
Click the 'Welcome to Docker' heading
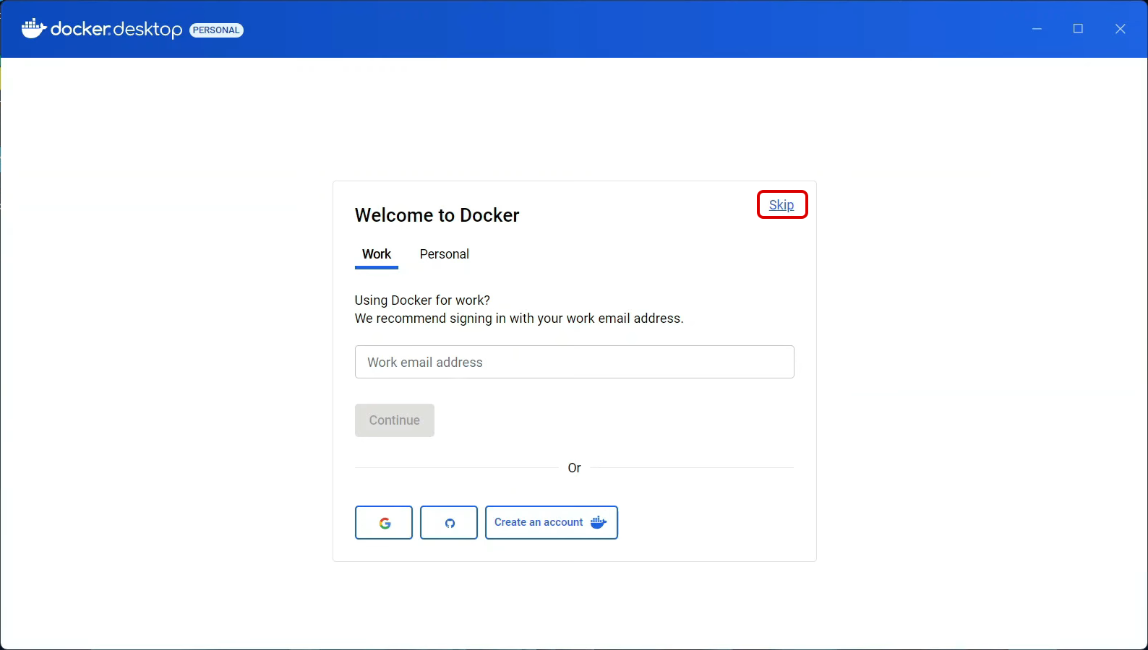pyautogui.click(x=437, y=215)
